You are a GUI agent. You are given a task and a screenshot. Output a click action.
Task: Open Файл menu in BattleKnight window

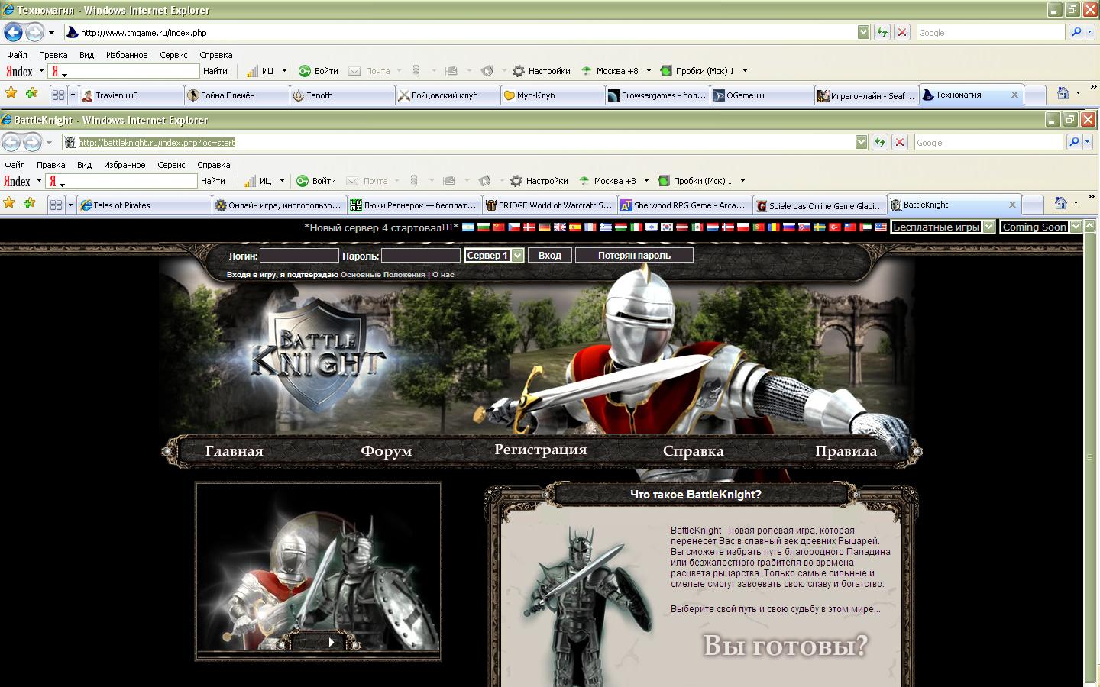click(15, 165)
